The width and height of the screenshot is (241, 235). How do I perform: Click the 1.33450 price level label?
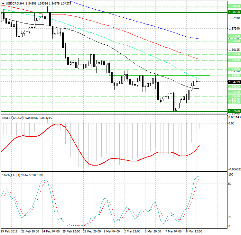pos(234,96)
